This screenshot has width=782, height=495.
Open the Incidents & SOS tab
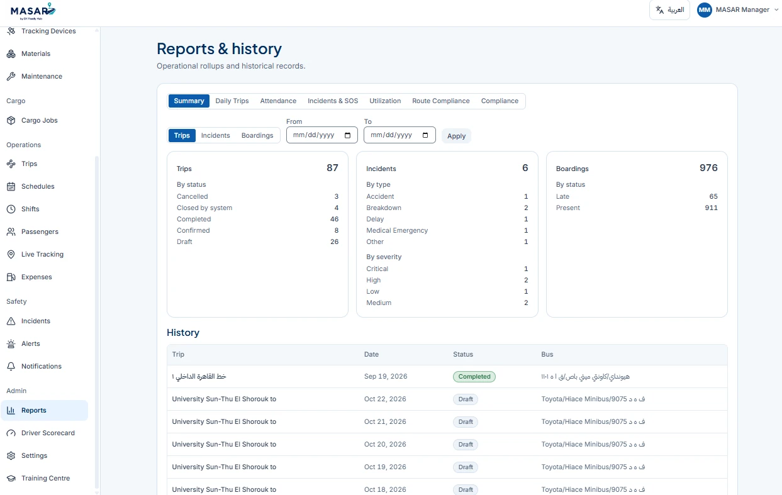coord(333,101)
